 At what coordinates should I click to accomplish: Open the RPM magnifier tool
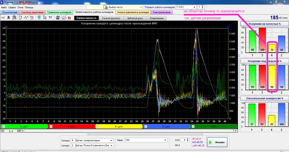tap(14, 18)
